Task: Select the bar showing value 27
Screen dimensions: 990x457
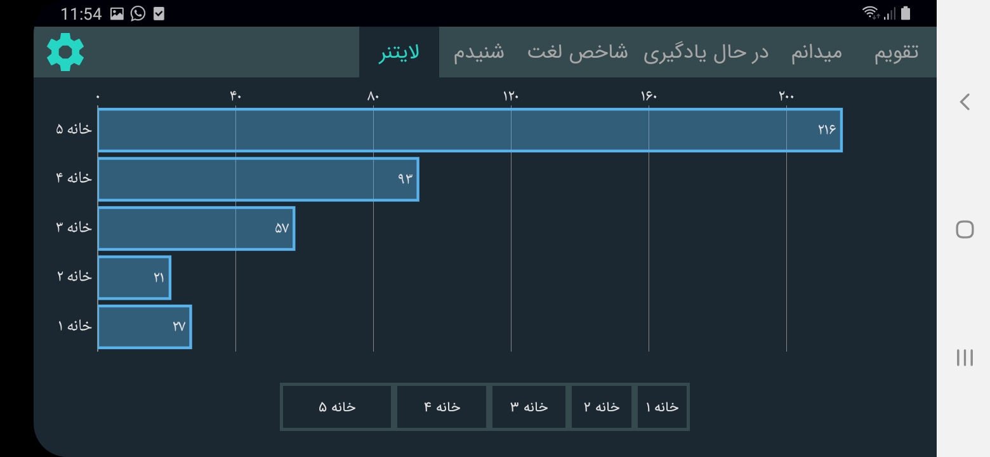Action: click(144, 327)
